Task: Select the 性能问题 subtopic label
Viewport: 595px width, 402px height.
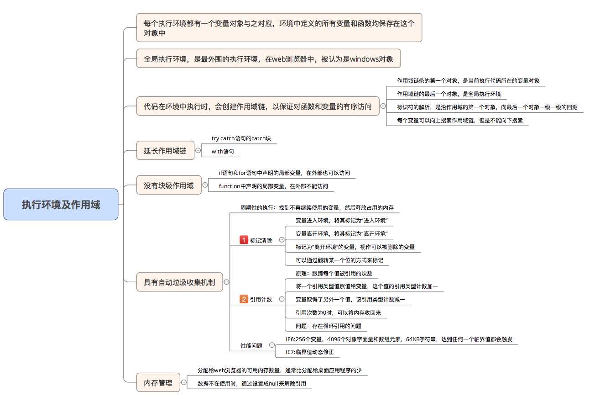Action: click(x=251, y=346)
